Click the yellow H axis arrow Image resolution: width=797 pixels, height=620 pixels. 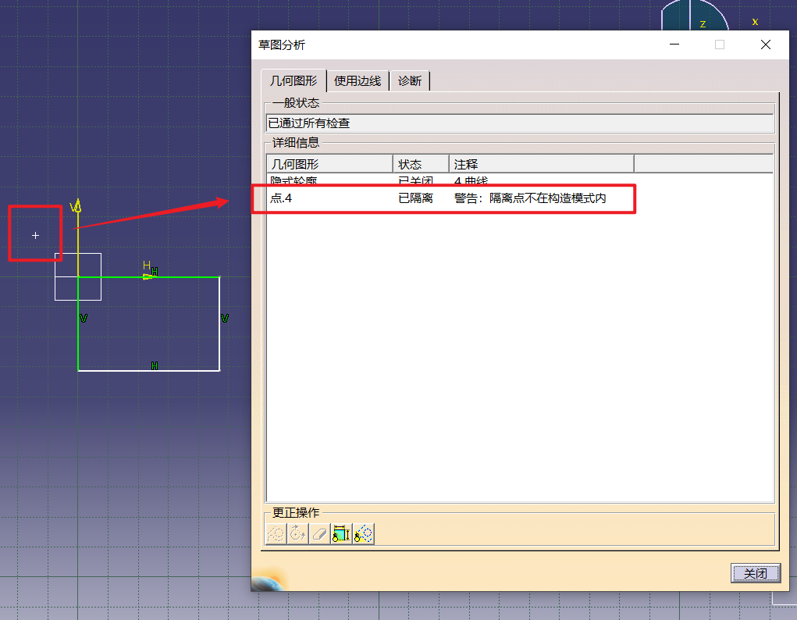(x=147, y=275)
